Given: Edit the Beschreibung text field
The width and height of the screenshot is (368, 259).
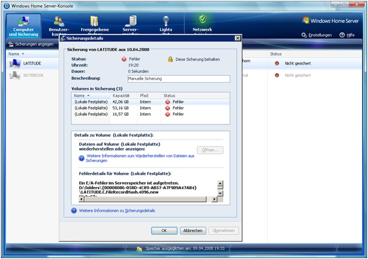Looking at the screenshot, I should coord(178,79).
